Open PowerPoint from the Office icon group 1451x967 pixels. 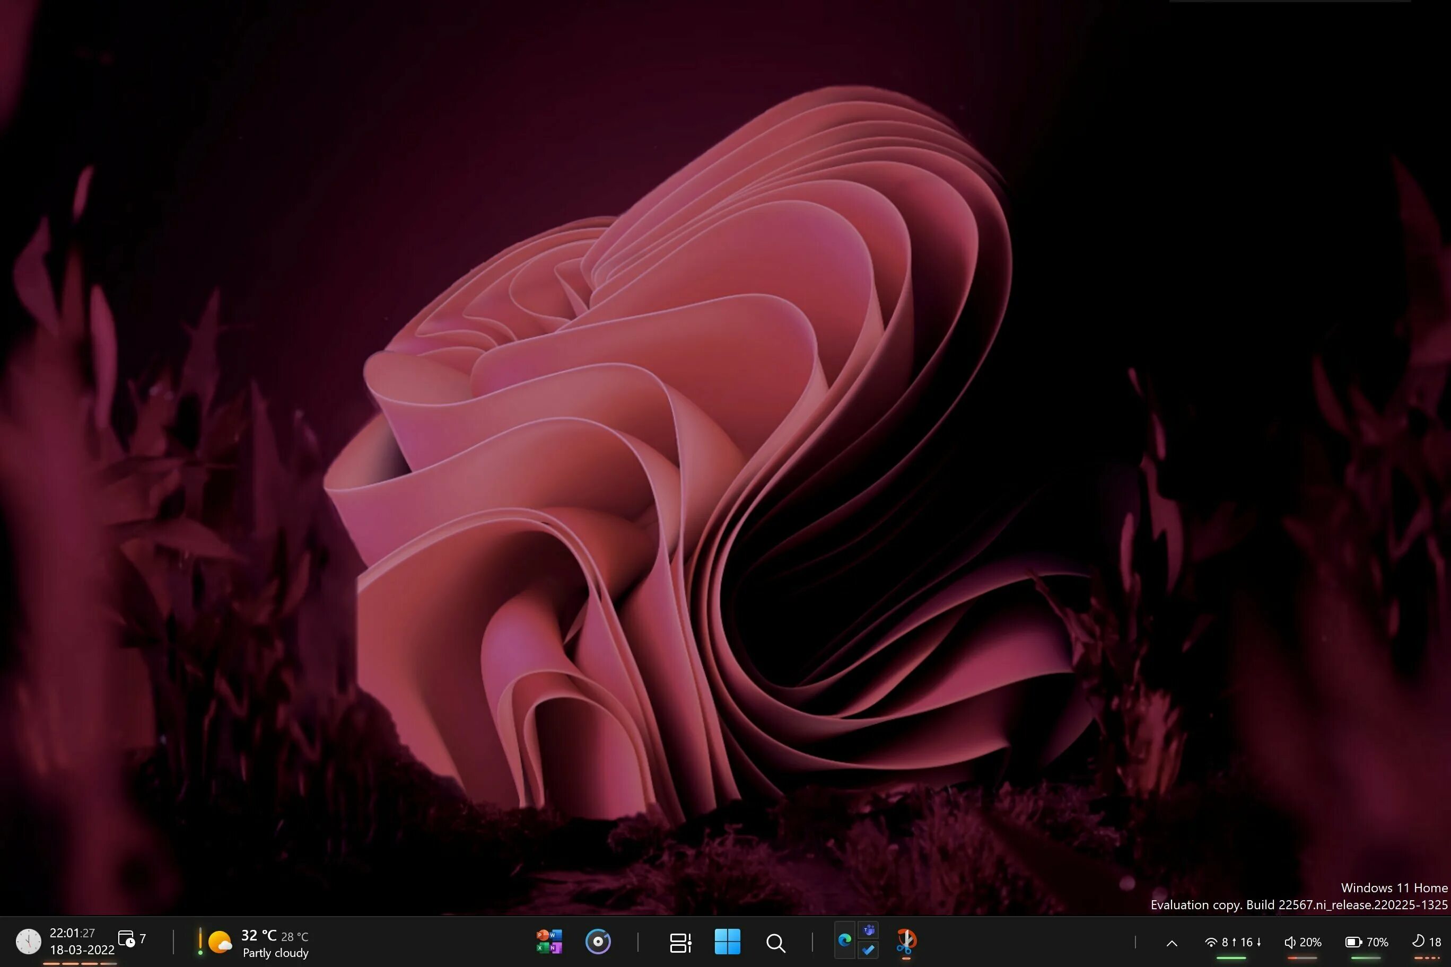(543, 935)
